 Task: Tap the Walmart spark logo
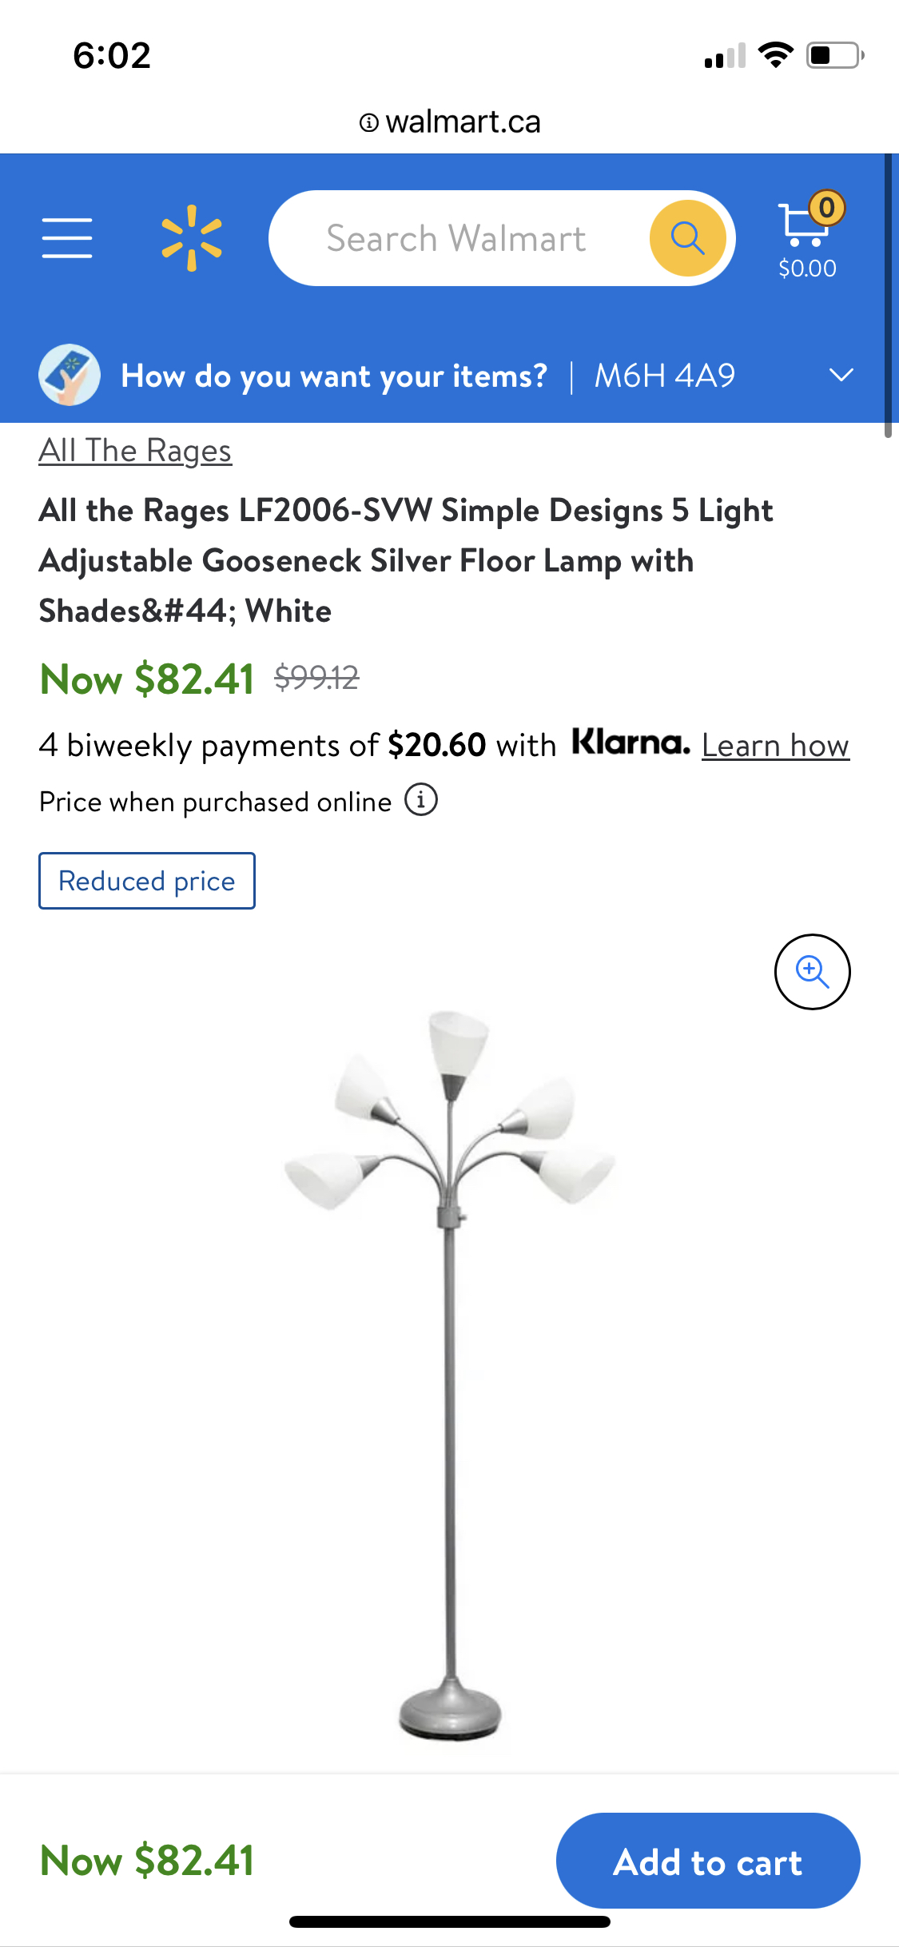[192, 238]
